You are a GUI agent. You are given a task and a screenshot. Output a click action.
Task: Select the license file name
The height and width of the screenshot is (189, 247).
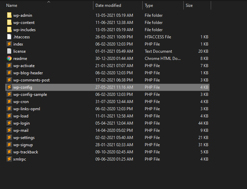(19, 51)
